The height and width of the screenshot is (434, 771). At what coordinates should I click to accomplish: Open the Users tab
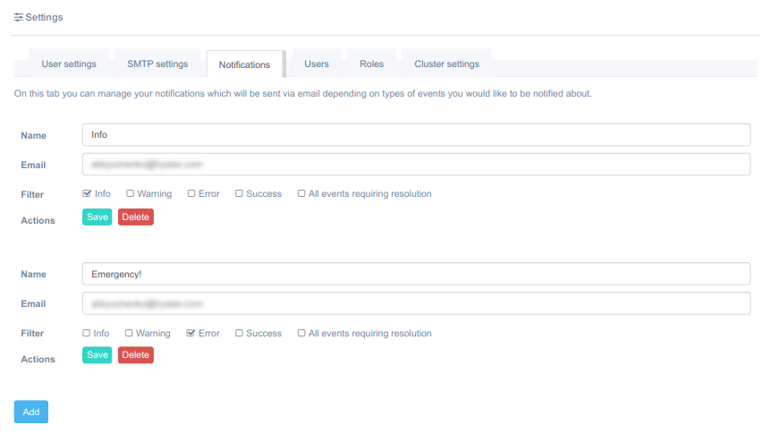pyautogui.click(x=317, y=64)
